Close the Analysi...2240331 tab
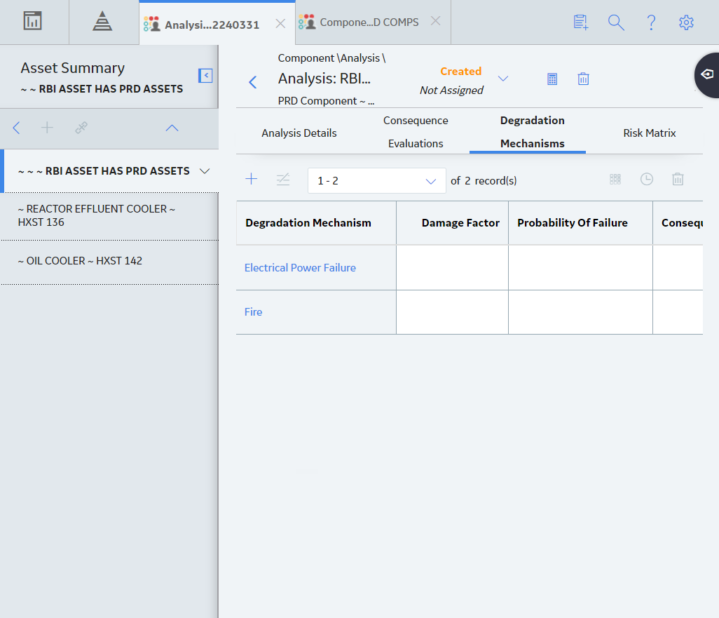 click(280, 23)
